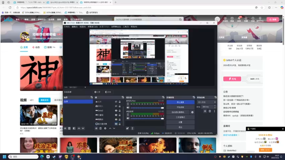Open advanced audio properties gears icon
285x160 pixels.
[x=128, y=128]
